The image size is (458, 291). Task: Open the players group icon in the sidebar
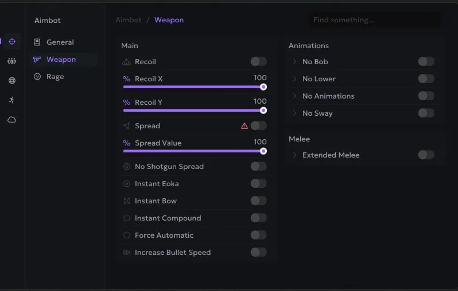tap(12, 61)
